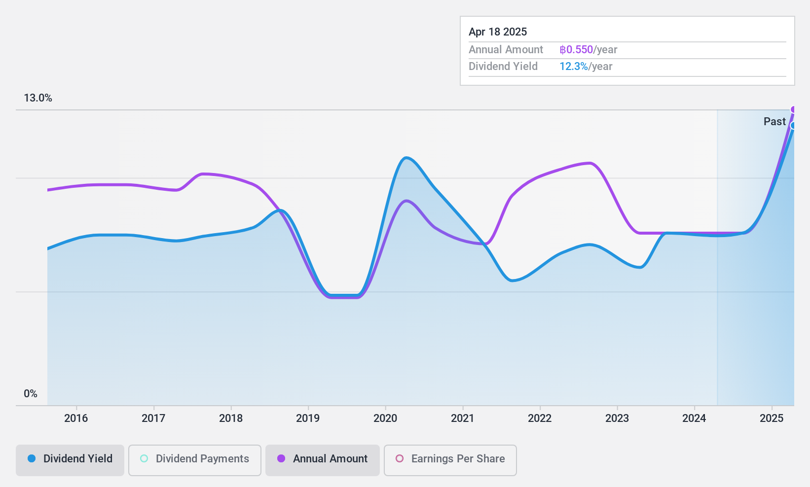Click the 2016 axis label
Image resolution: width=810 pixels, height=487 pixels.
[x=76, y=418]
